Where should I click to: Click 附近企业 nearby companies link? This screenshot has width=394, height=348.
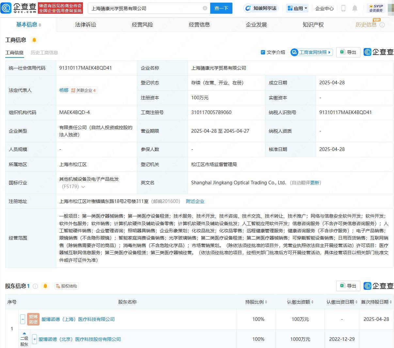(195, 201)
